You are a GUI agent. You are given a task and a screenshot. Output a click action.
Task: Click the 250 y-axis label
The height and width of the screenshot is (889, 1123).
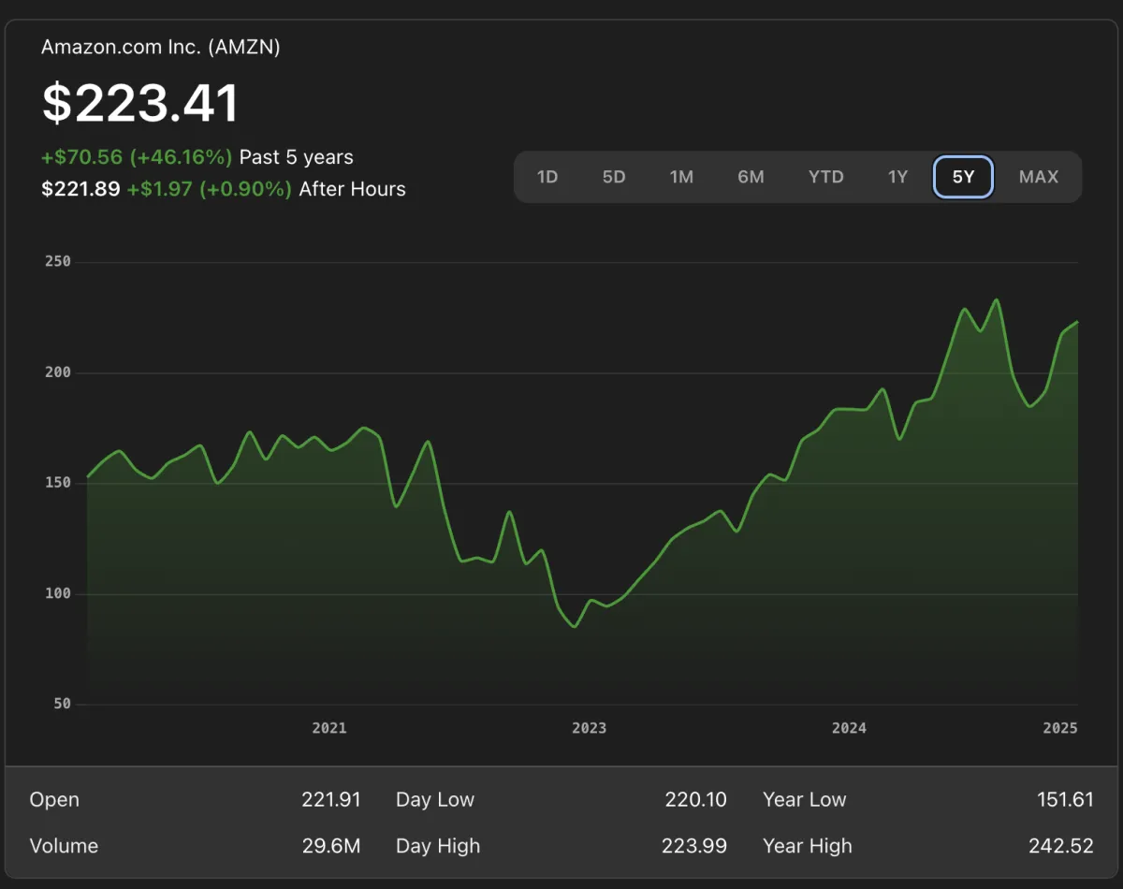pyautogui.click(x=58, y=262)
